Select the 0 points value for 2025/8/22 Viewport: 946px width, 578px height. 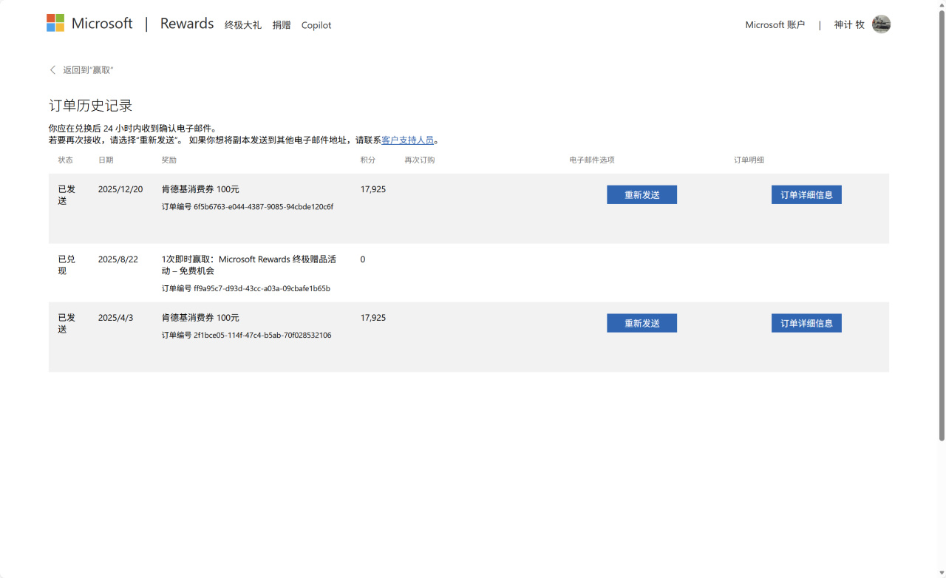point(363,259)
